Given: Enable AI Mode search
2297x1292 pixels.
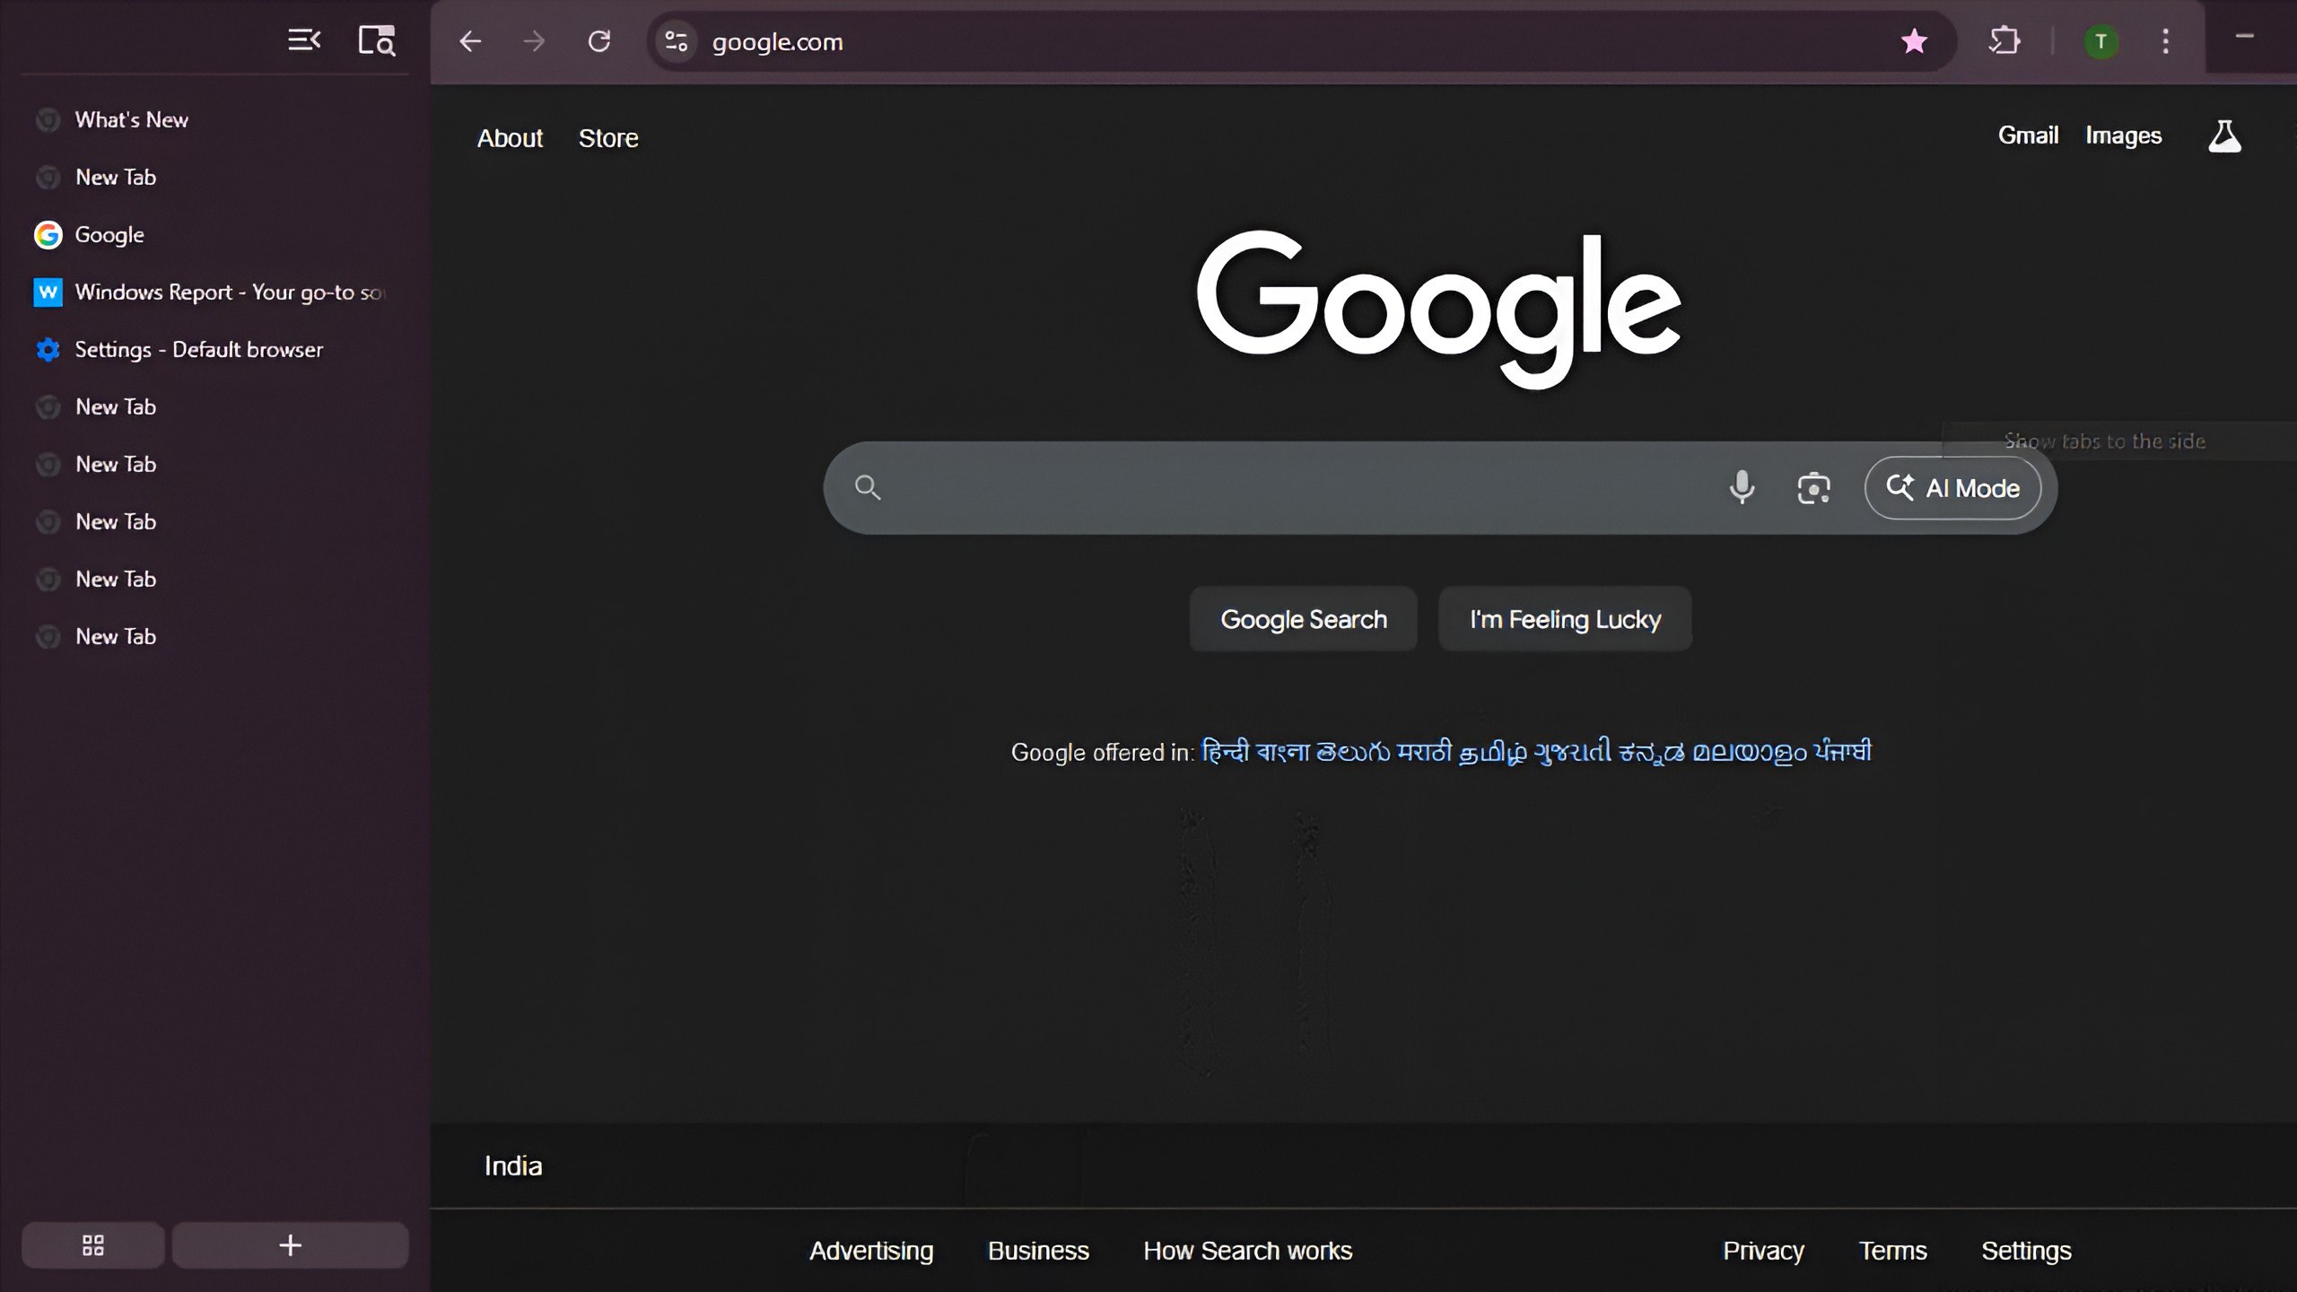Looking at the screenshot, I should coord(1953,487).
